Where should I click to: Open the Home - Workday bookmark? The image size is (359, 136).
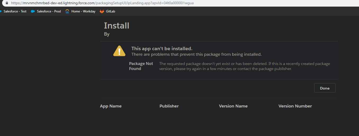pyautogui.click(x=80, y=11)
